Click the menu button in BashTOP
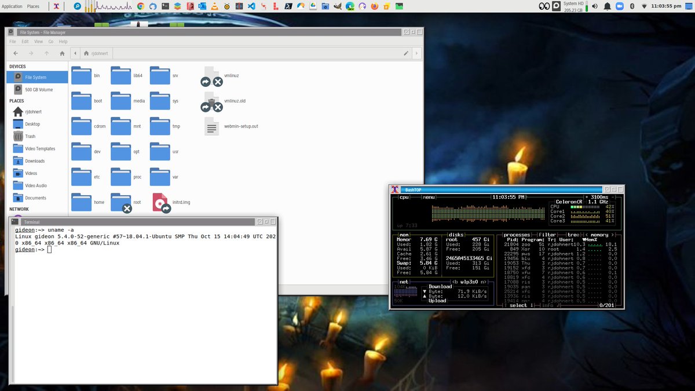The height and width of the screenshot is (391, 695). pos(429,197)
